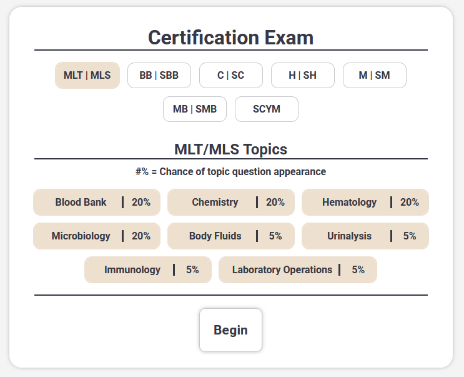Click the 5% value beside Laboratory Operations
The image size is (464, 377).
coord(358,270)
